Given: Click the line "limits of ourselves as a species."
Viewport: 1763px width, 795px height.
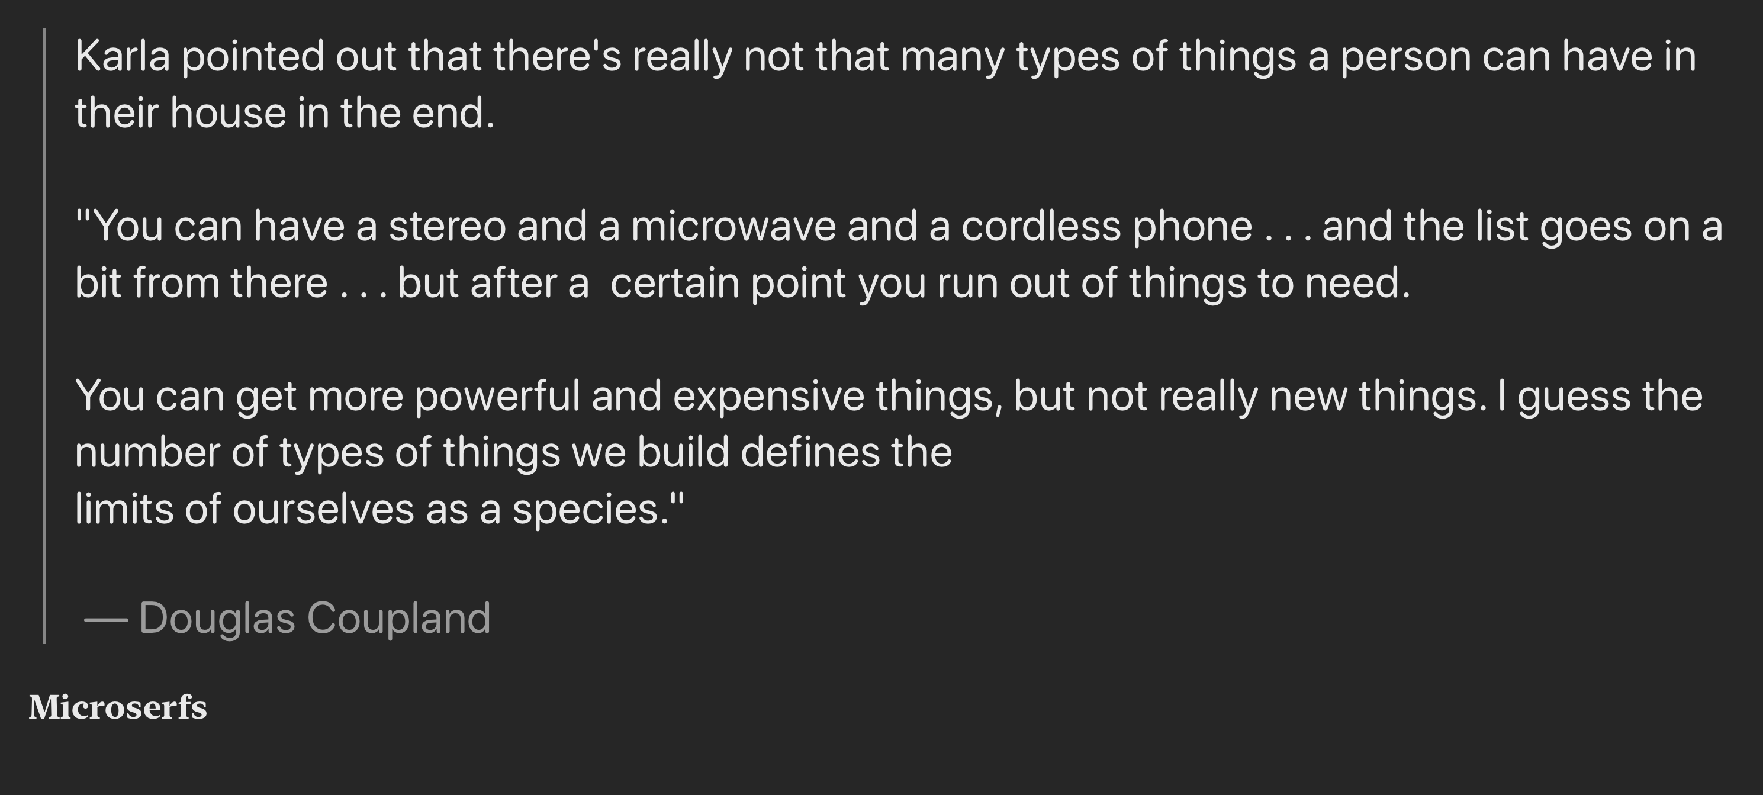Looking at the screenshot, I should tap(378, 510).
